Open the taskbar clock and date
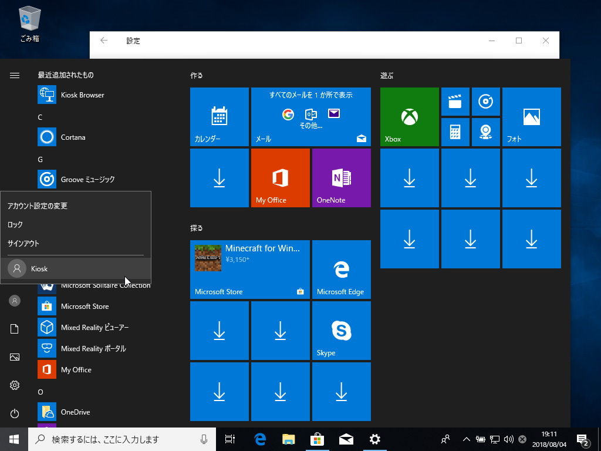601x451 pixels. tap(549, 439)
